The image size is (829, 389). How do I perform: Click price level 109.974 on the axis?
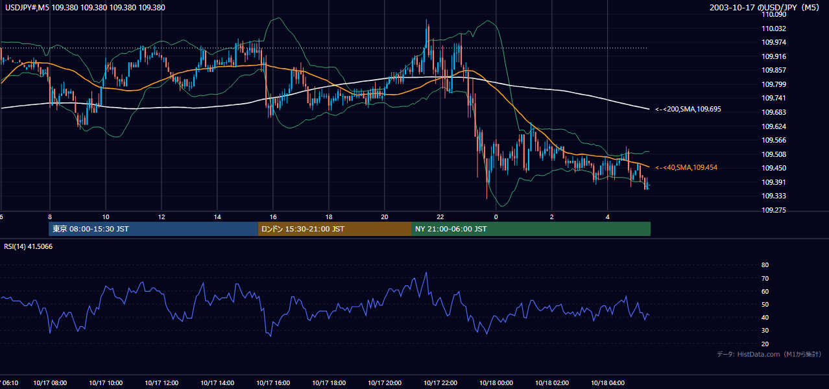[775, 43]
